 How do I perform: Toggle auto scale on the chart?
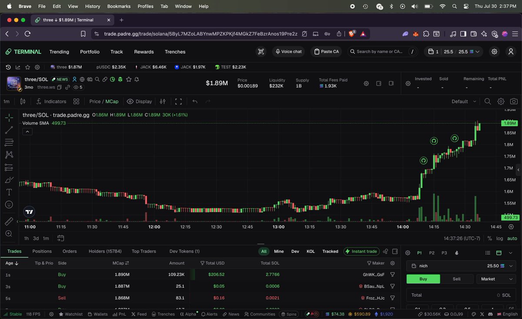[512, 238]
